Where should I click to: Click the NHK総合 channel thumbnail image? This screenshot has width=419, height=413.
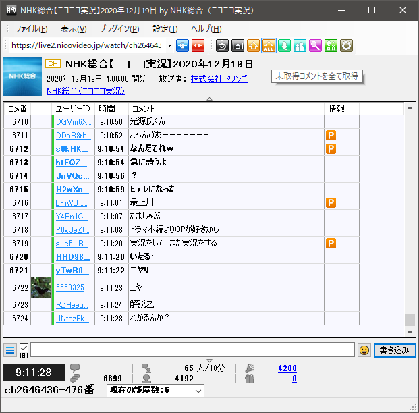pyautogui.click(x=22, y=76)
